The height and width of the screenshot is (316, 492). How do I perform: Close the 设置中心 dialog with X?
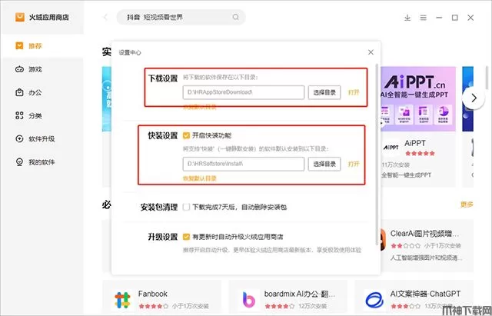click(x=371, y=52)
